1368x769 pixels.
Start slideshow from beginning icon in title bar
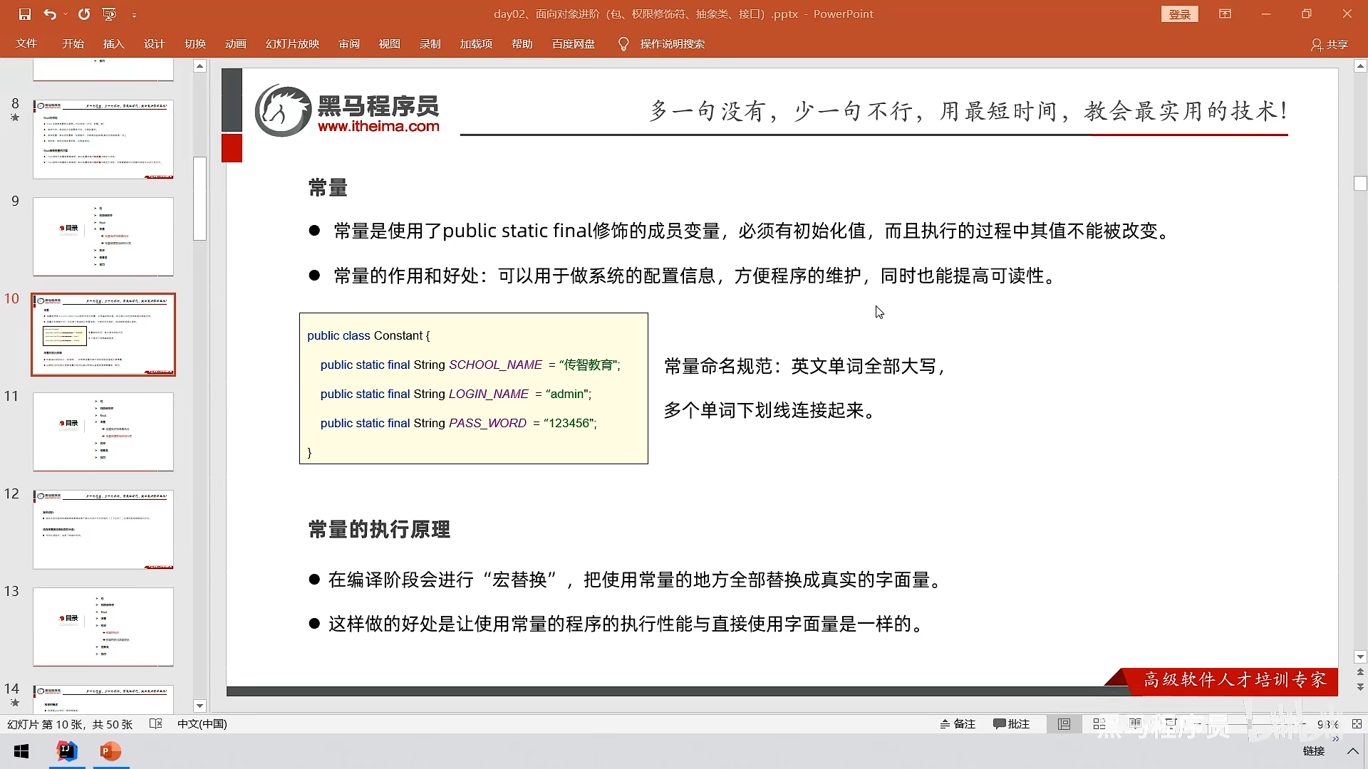(x=109, y=14)
